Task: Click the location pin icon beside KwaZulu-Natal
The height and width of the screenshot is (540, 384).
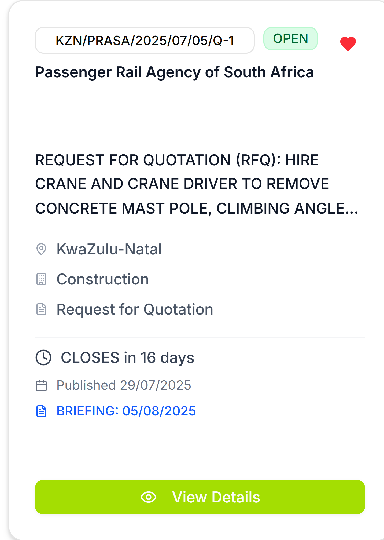Action: (41, 249)
